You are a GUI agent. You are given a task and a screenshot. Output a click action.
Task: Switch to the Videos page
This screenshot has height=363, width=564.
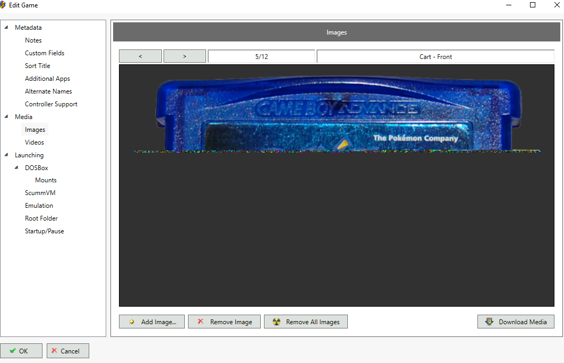tap(34, 142)
